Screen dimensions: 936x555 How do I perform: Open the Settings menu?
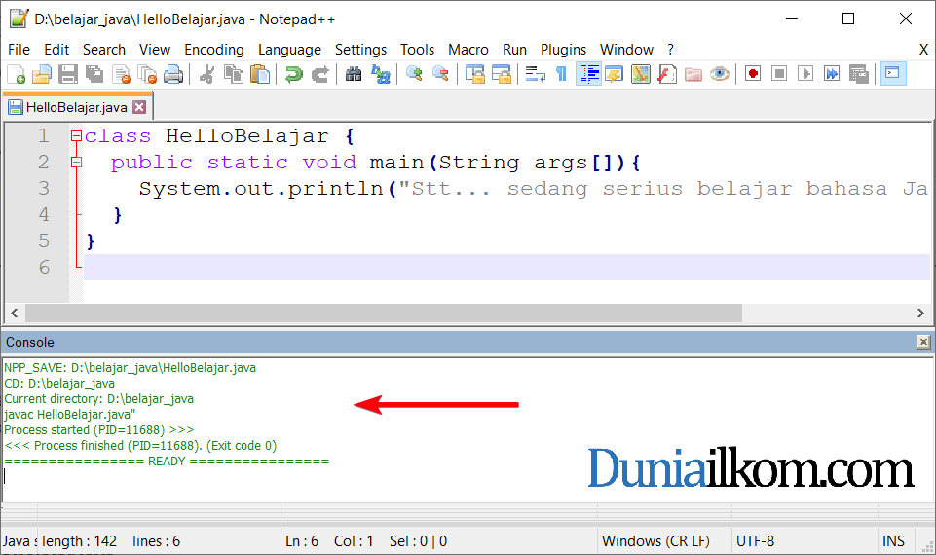click(x=360, y=50)
